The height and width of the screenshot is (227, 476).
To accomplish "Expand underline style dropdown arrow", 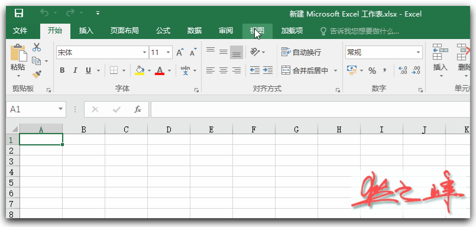I will coord(98,71).
